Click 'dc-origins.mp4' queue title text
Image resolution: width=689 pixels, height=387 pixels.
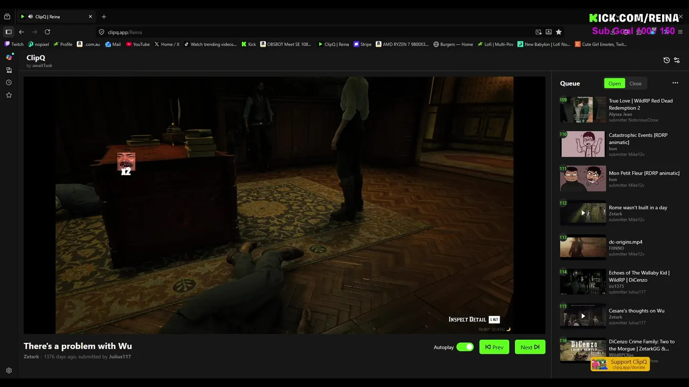point(625,242)
